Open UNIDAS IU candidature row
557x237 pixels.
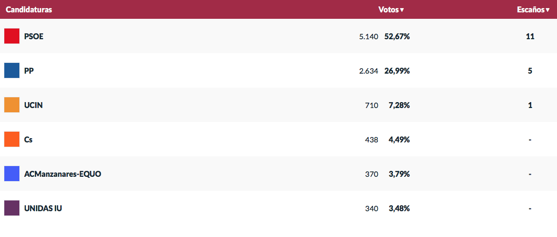(x=279, y=209)
